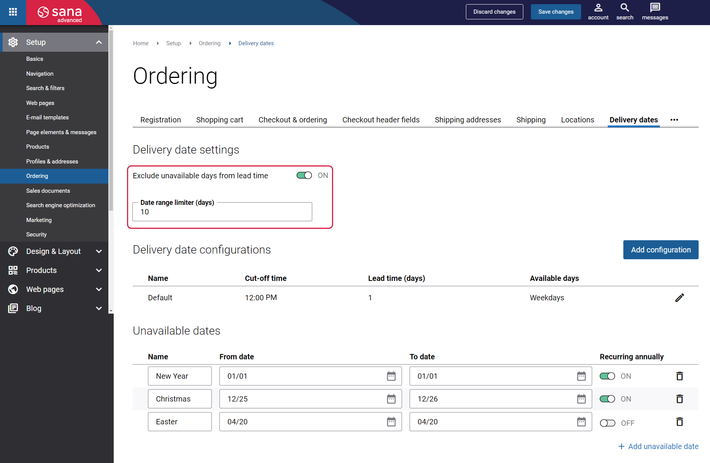710x463 pixels.
Task: Open the Checkout & ordering tab
Action: coord(292,120)
